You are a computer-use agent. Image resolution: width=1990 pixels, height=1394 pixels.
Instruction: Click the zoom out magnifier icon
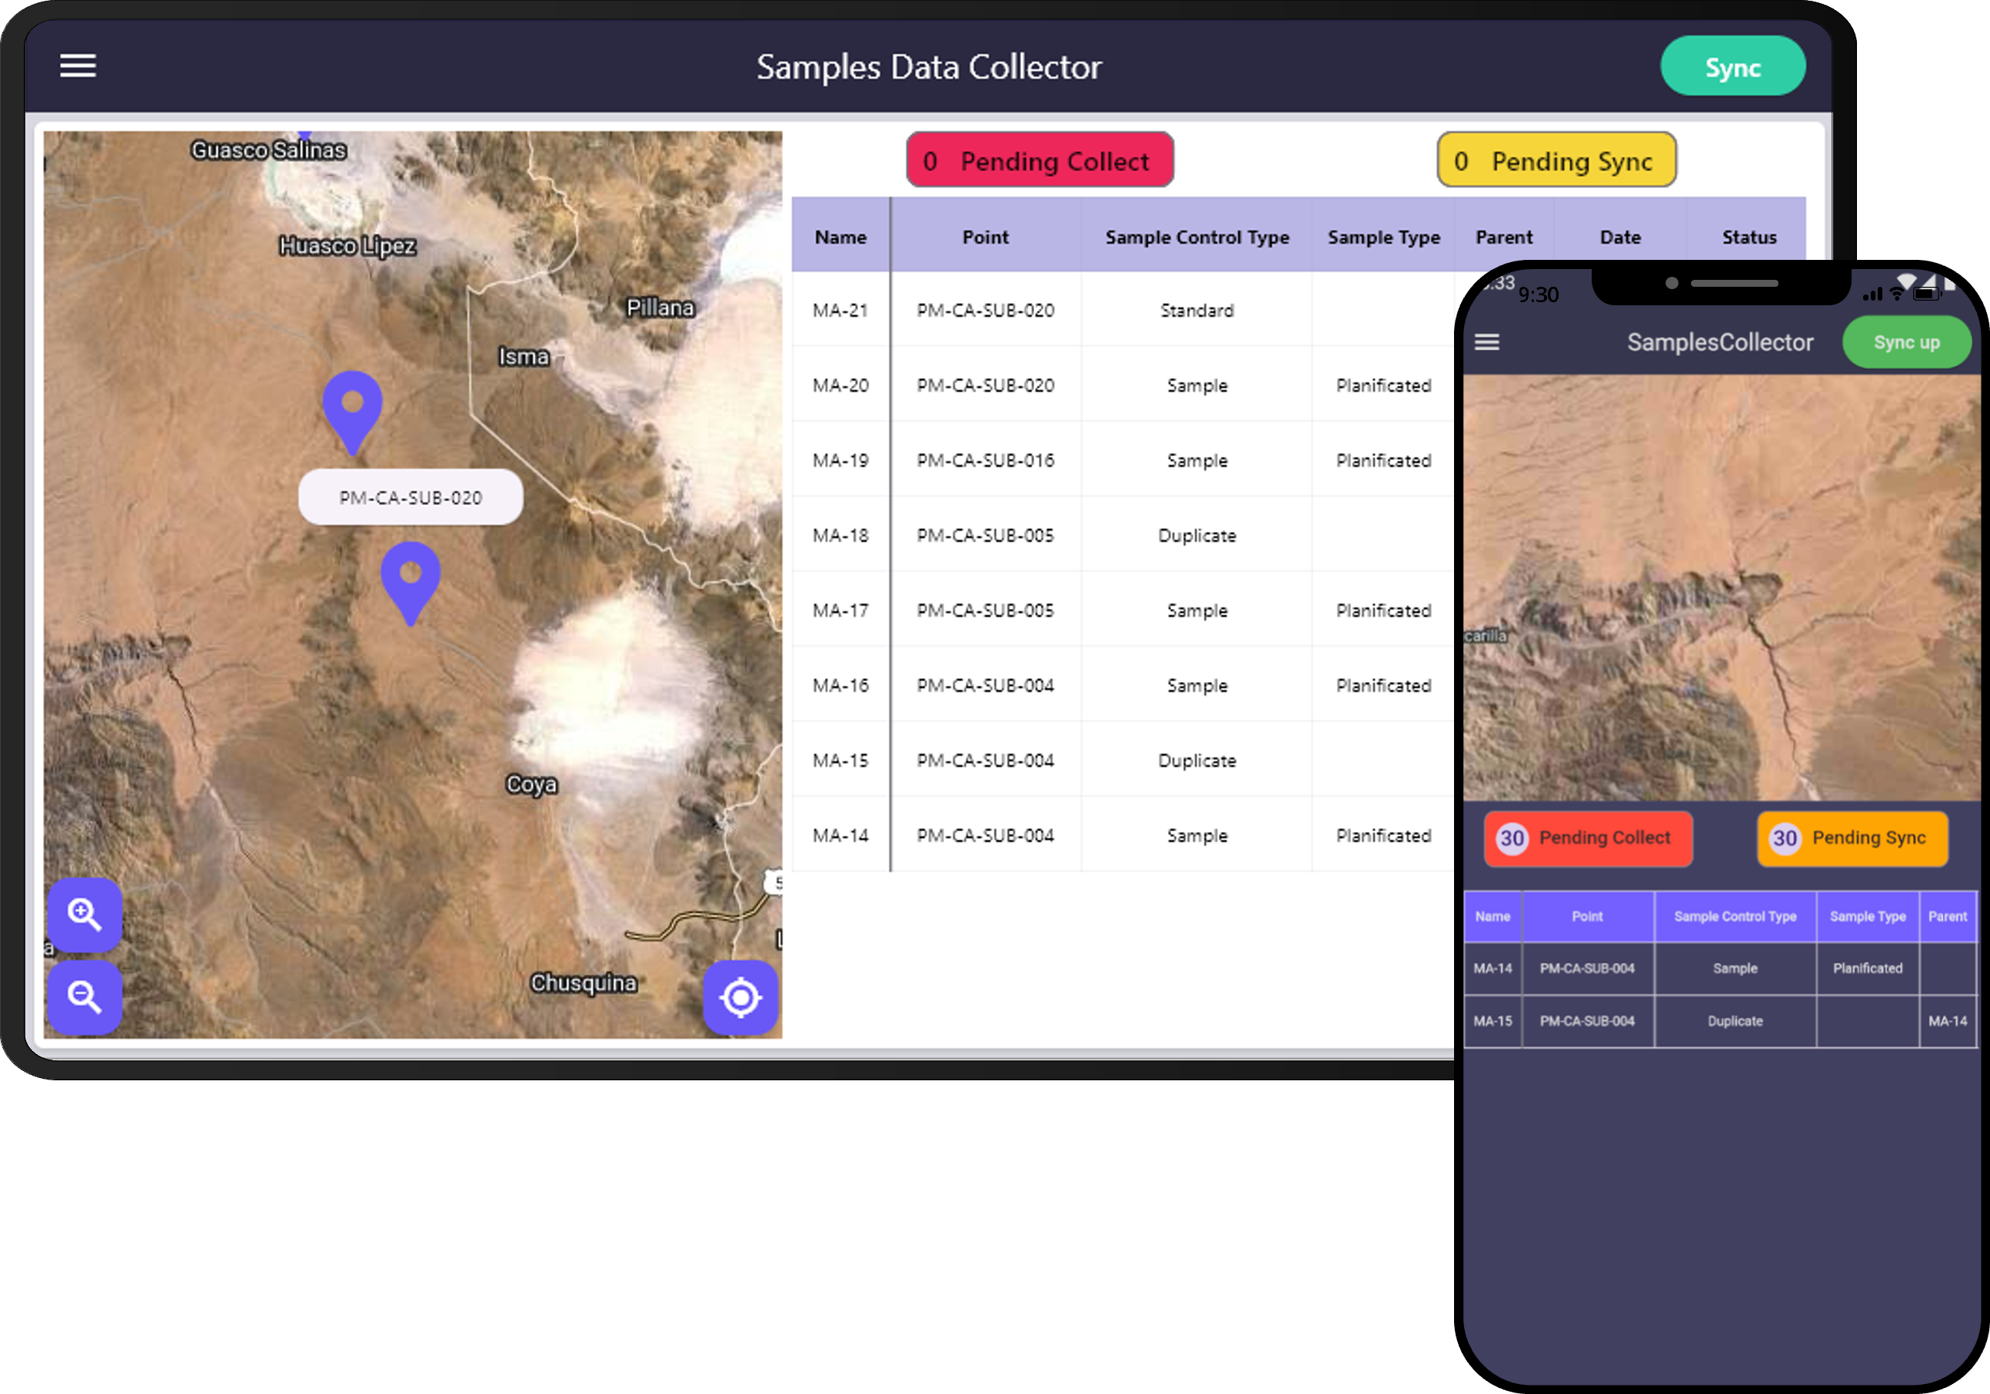tap(85, 998)
